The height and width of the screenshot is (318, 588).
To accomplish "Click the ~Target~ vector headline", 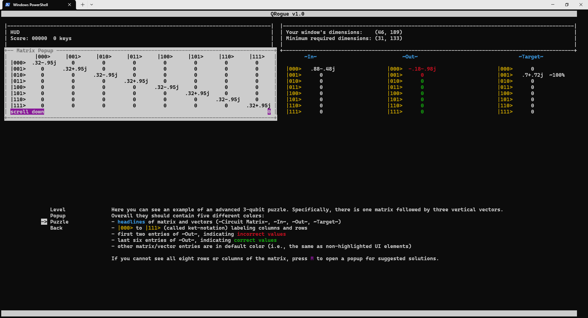I will (x=532, y=57).
